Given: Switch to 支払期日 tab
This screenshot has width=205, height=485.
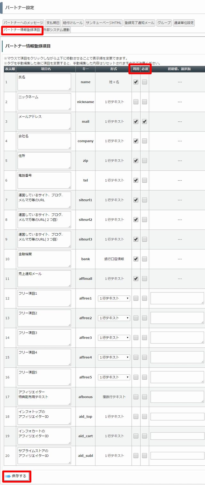Looking at the screenshot, I should pyautogui.click(x=53, y=23).
